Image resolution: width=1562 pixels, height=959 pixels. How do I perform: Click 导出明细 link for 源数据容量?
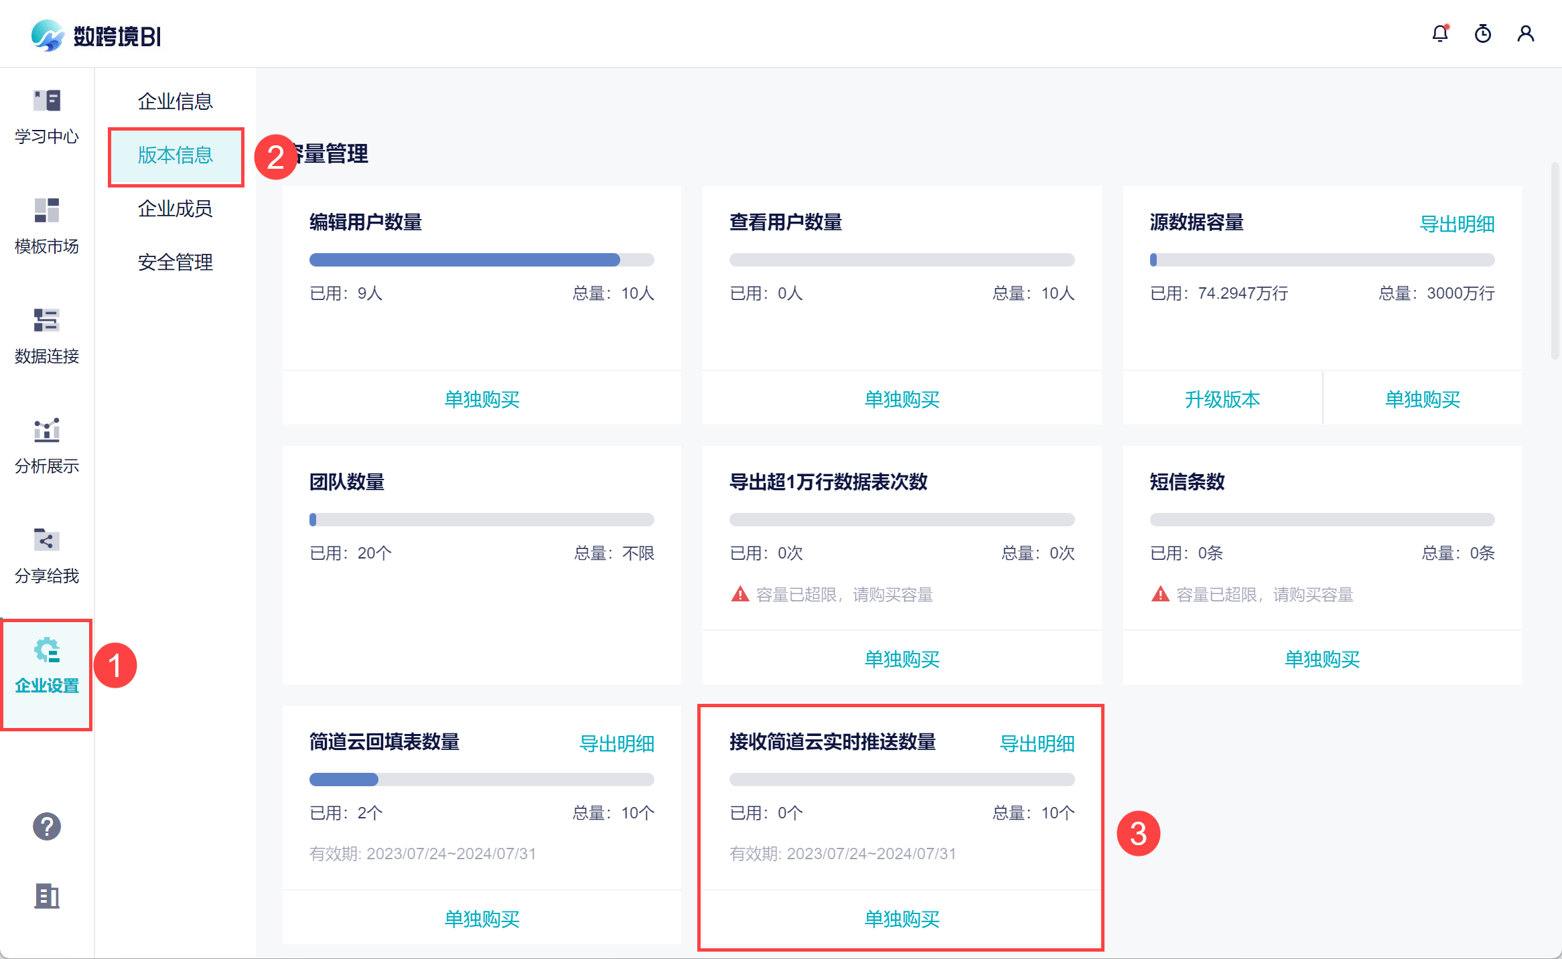pos(1457,224)
